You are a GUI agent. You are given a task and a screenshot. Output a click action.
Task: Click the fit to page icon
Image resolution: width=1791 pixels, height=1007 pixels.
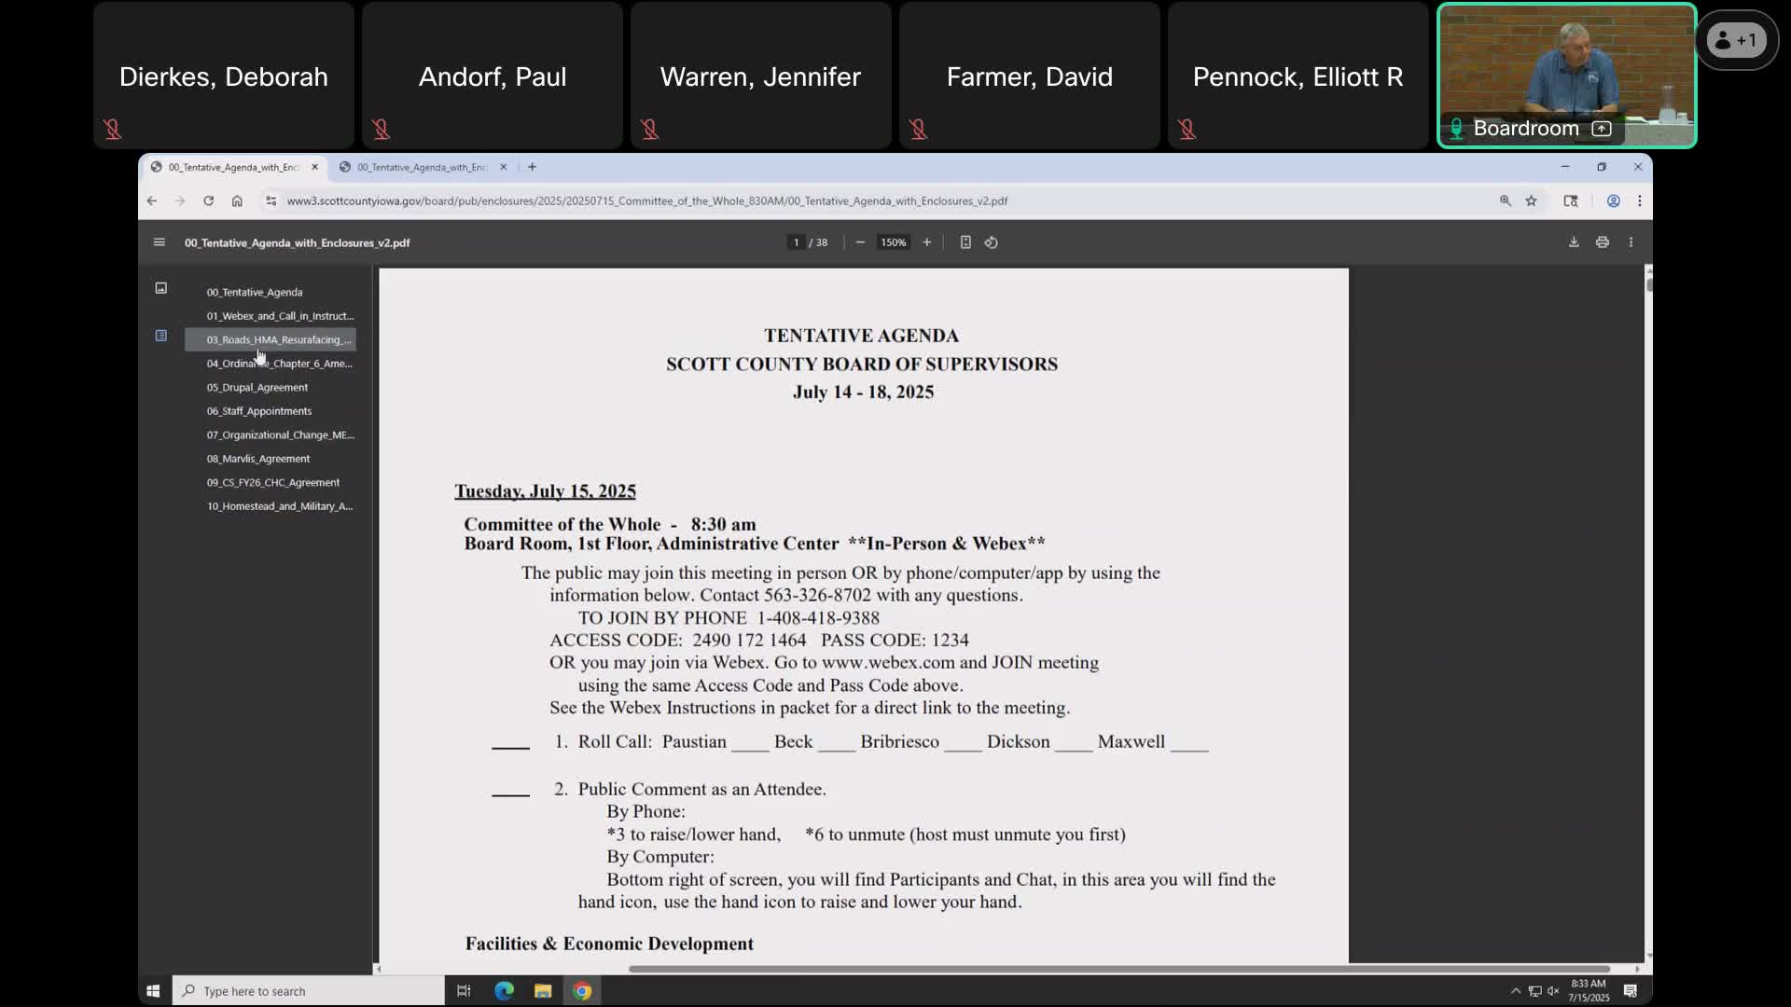pos(965,242)
